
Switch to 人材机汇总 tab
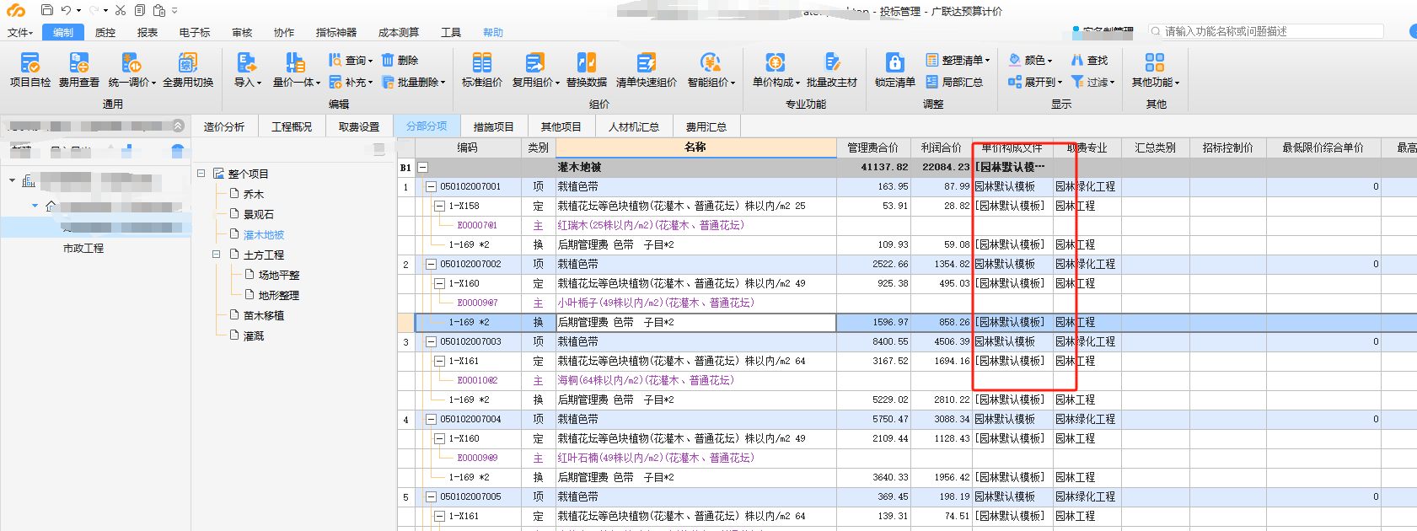634,126
